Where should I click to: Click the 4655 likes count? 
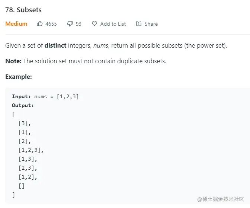[51, 24]
